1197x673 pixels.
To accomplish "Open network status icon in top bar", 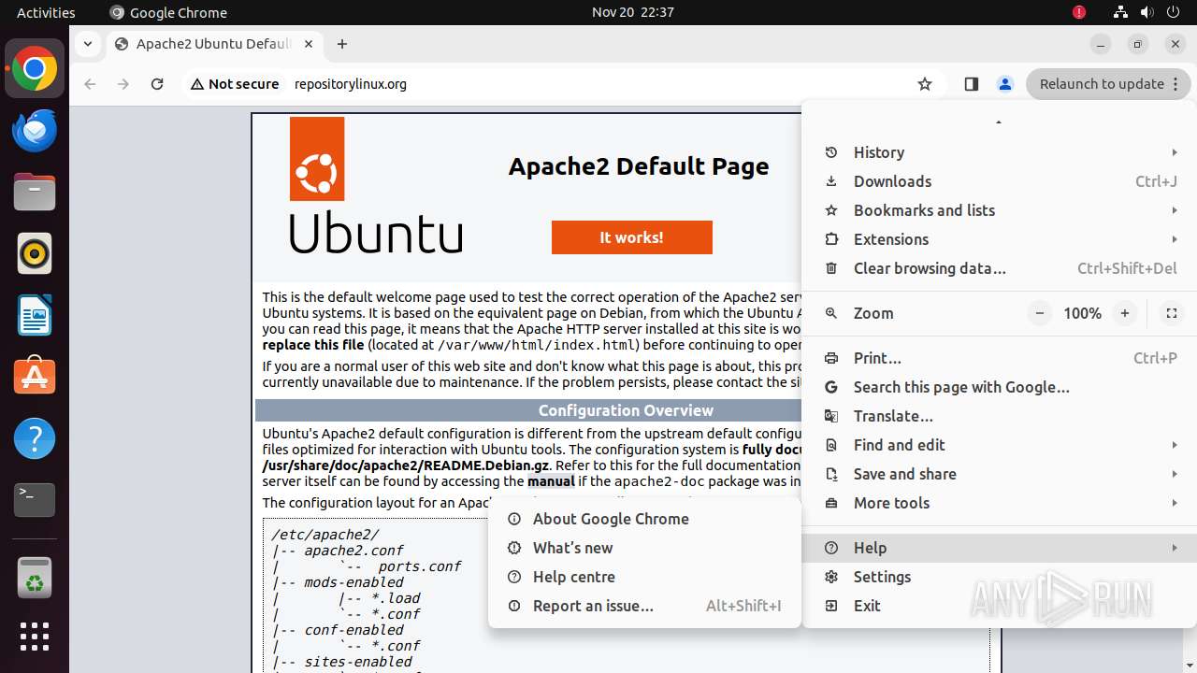I will click(1120, 12).
